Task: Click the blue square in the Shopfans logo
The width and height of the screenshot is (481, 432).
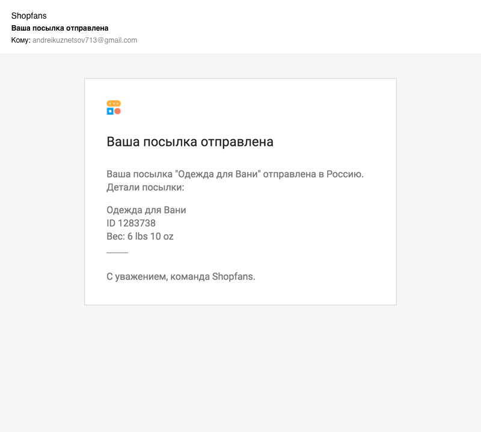Action: pyautogui.click(x=110, y=111)
